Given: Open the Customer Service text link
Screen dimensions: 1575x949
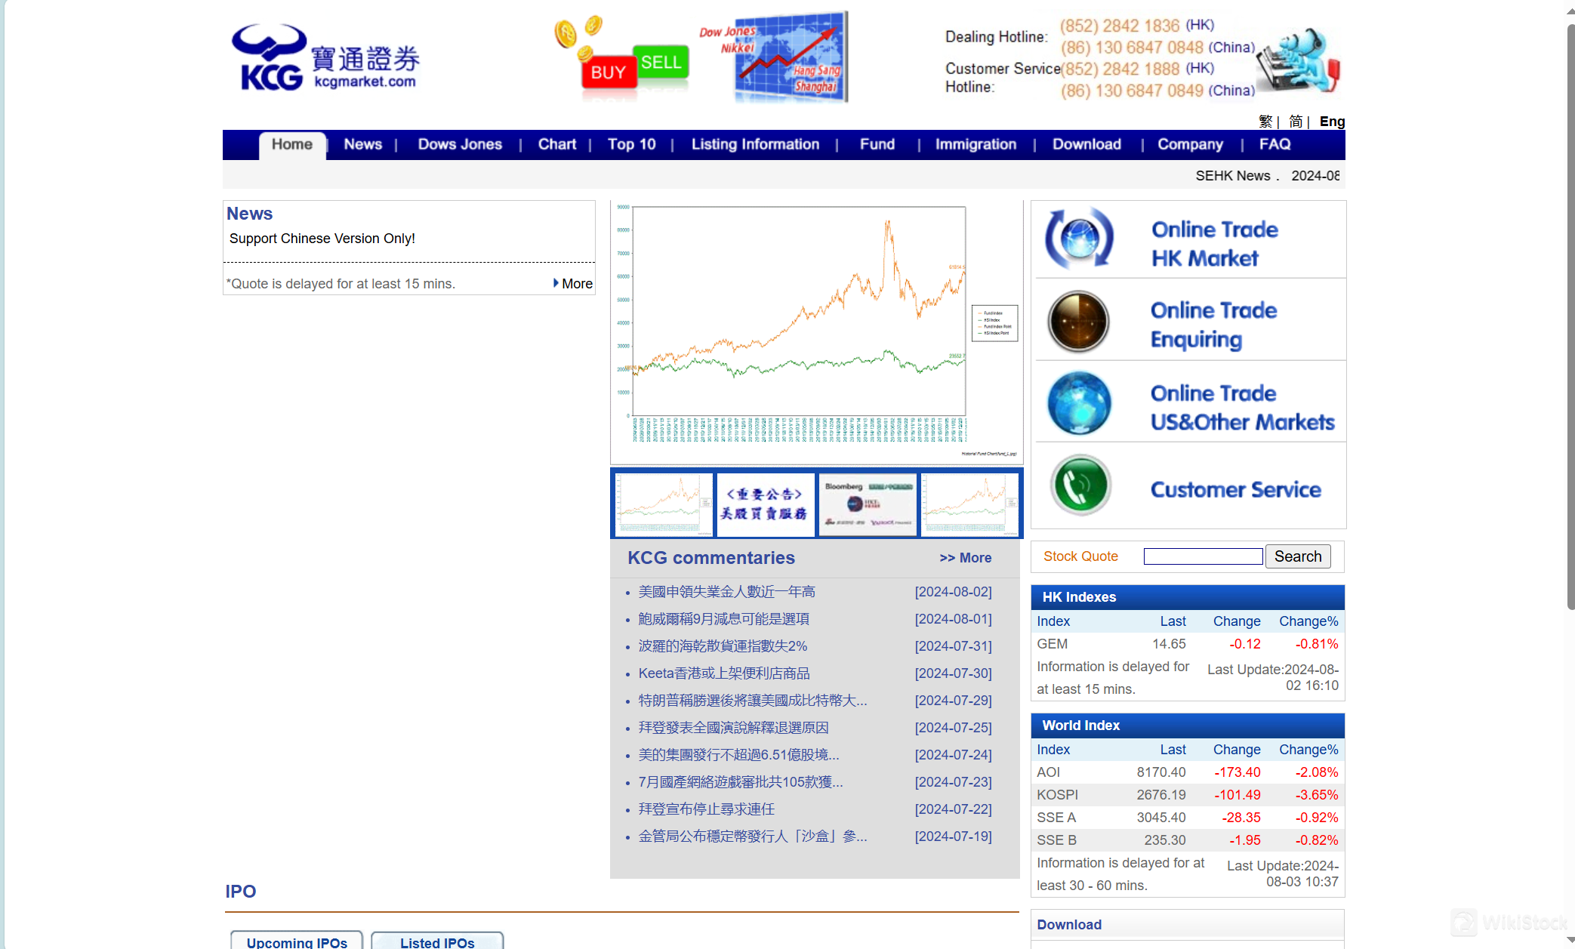Looking at the screenshot, I should [x=1235, y=490].
